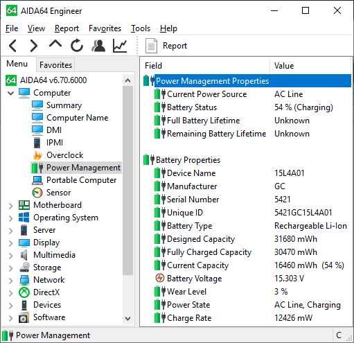Click the AIDA64 v6.70.6000 root icon
Image resolution: width=354 pixels, height=343 pixels.
11,80
